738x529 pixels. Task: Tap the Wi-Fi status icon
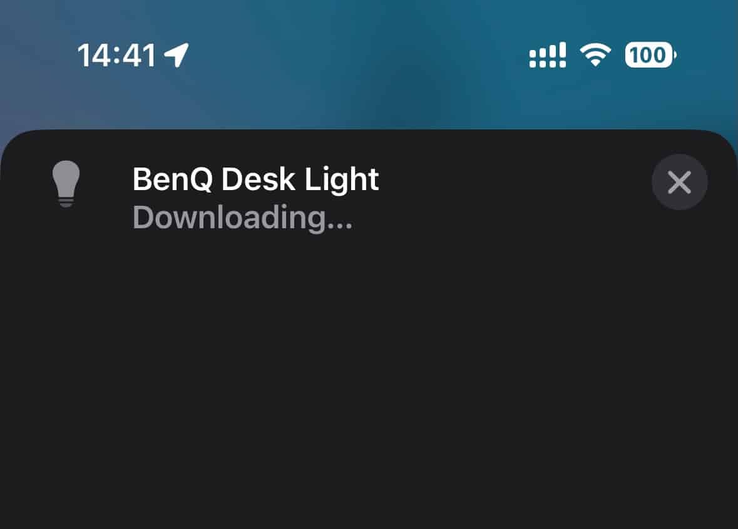[595, 55]
